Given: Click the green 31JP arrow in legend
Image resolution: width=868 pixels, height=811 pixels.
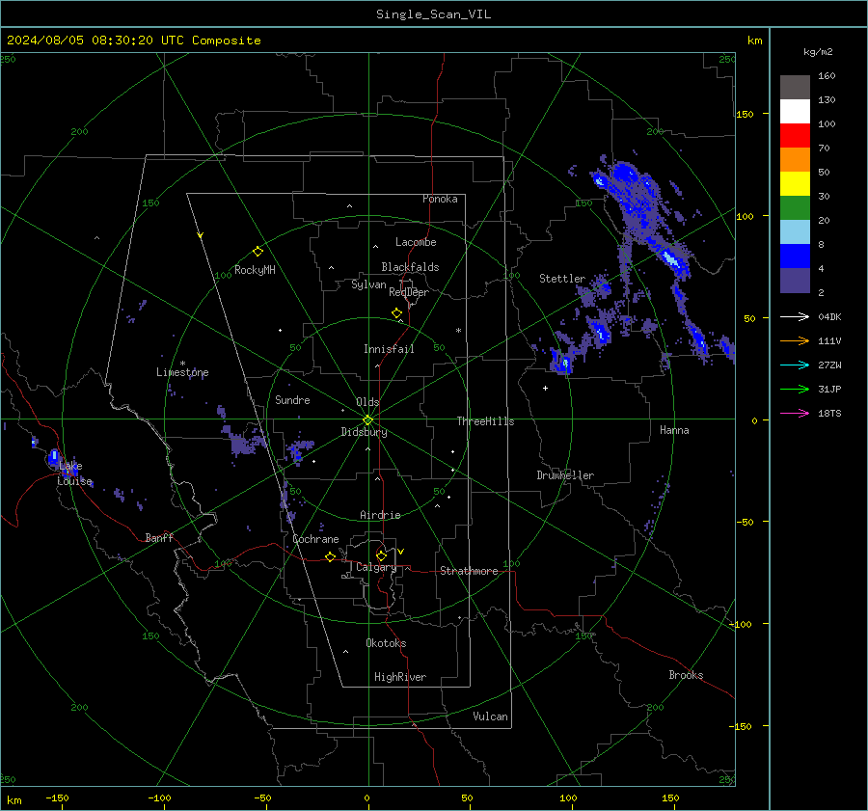Looking at the screenshot, I should point(795,390).
